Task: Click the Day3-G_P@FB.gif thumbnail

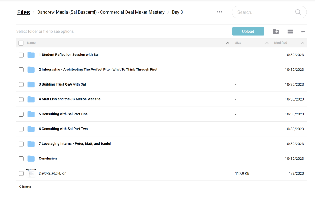Action: (31, 173)
